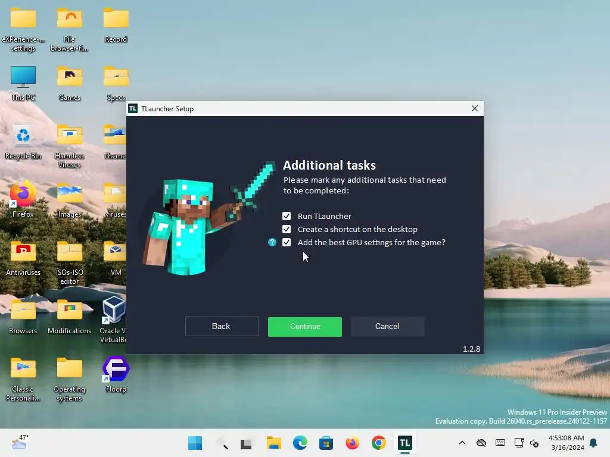The image size is (610, 457).
Task: Open the notifications bell
Action: pos(594,443)
